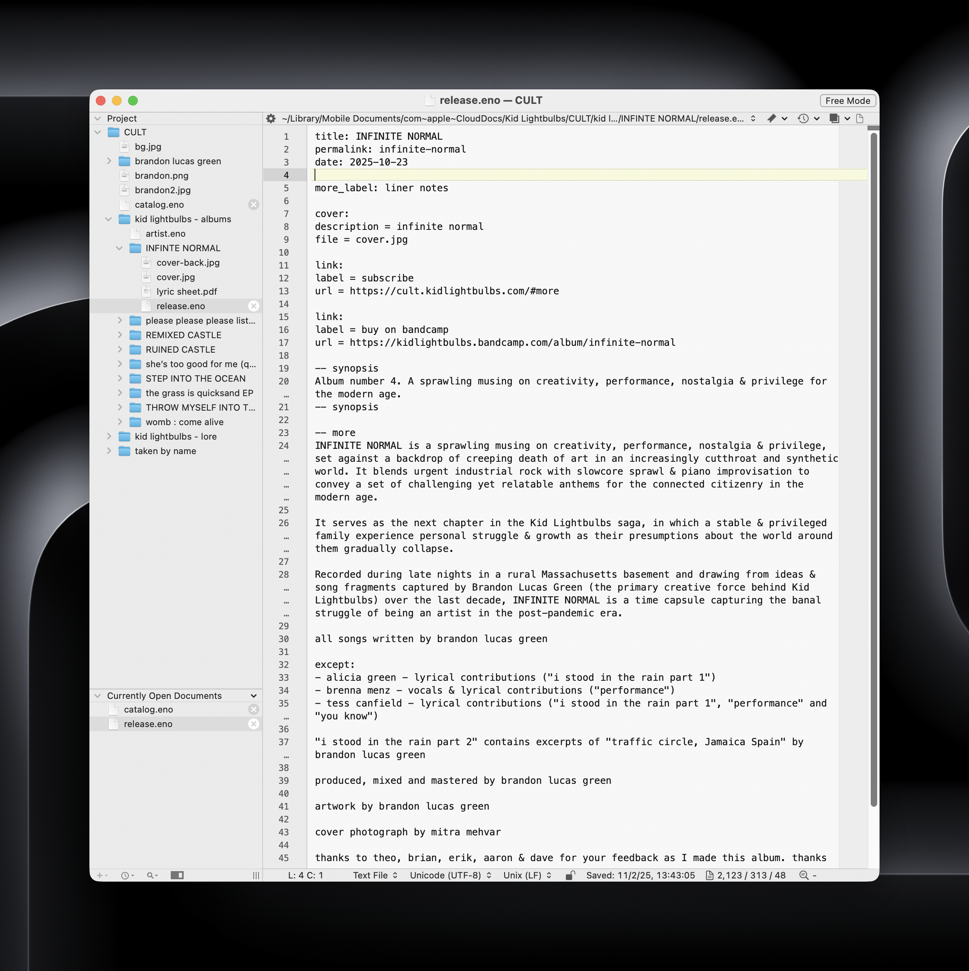
Task: Click the Free Mode button
Action: pyautogui.click(x=847, y=101)
